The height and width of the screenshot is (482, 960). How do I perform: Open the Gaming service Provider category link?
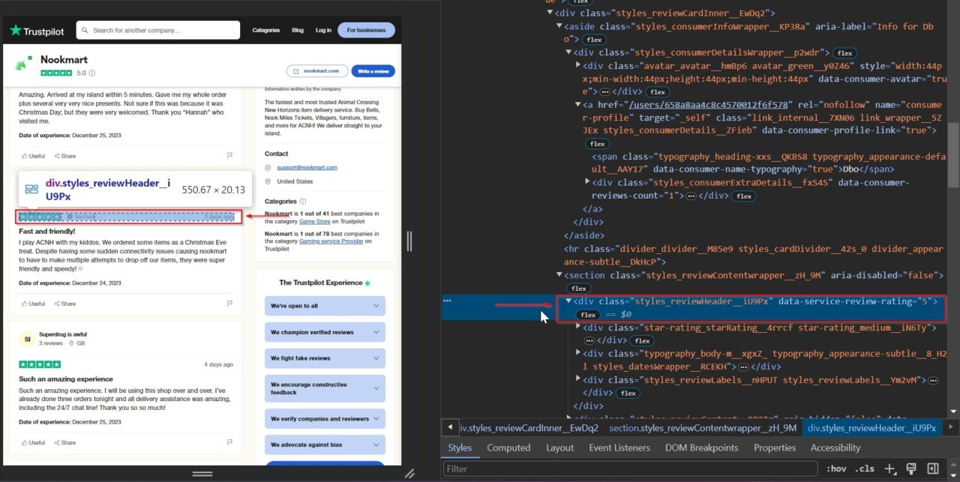pos(331,241)
